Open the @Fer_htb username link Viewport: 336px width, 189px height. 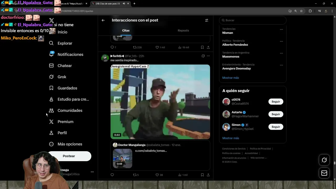point(130,56)
